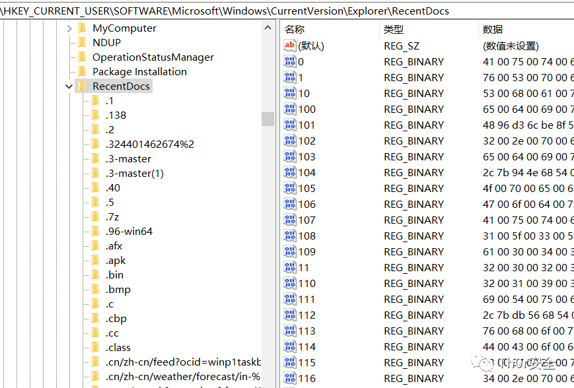Click the string icon of the (默认) value

(x=289, y=46)
